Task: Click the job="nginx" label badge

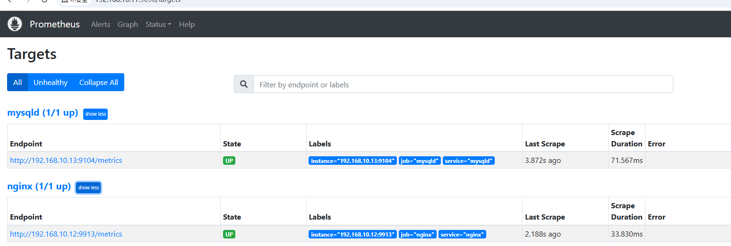Action: [417, 234]
